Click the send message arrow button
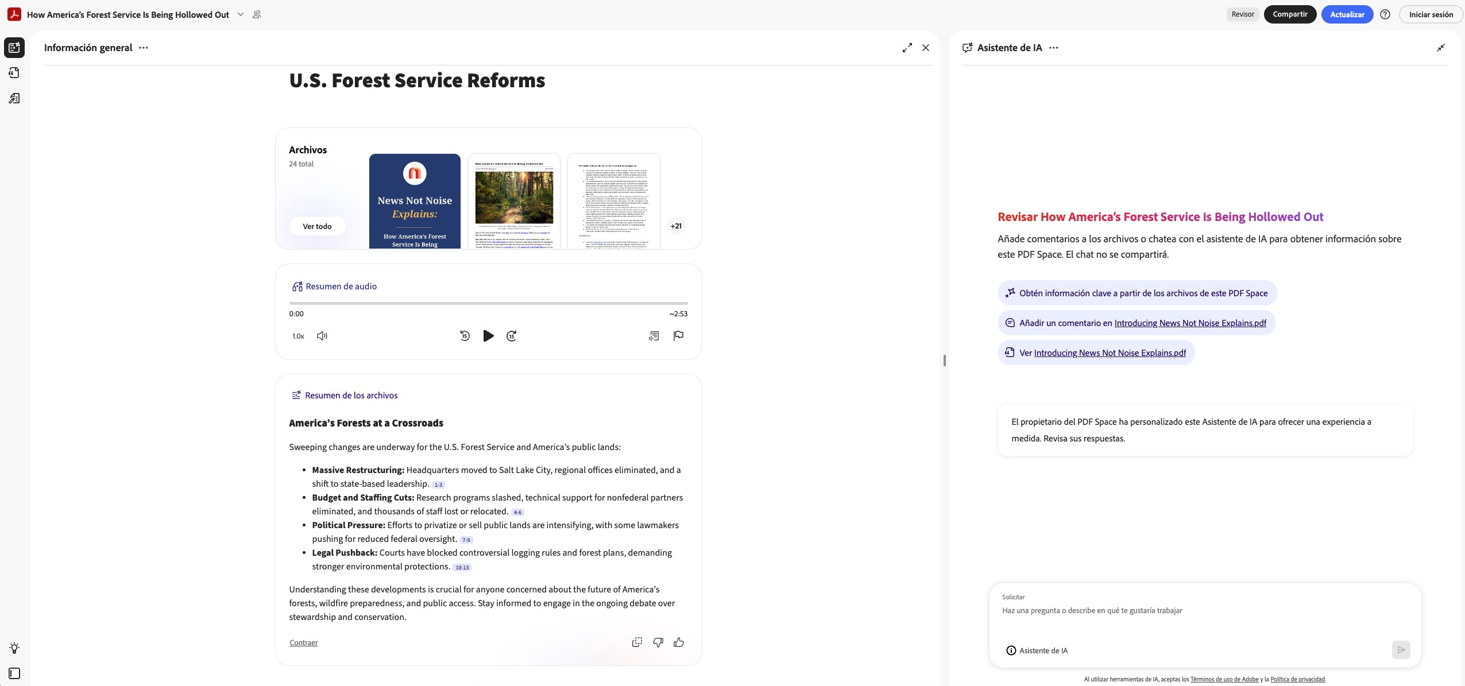Viewport: 1465px width, 686px height. coord(1401,650)
